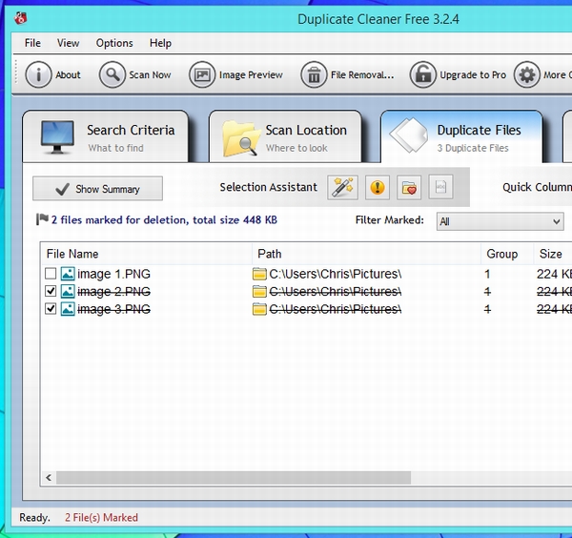Open File Removal trash icon
The image size is (572, 538).
click(314, 74)
